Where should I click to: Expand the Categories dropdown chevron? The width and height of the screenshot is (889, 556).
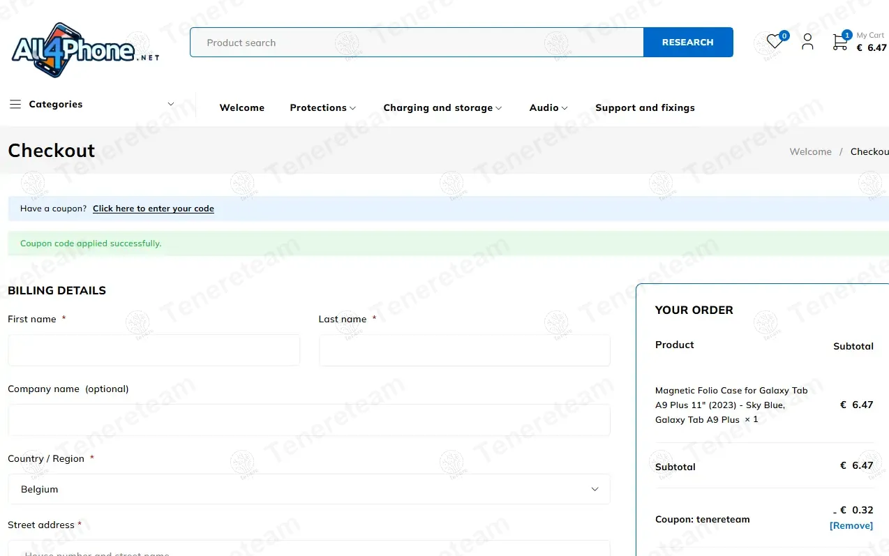[x=171, y=104]
